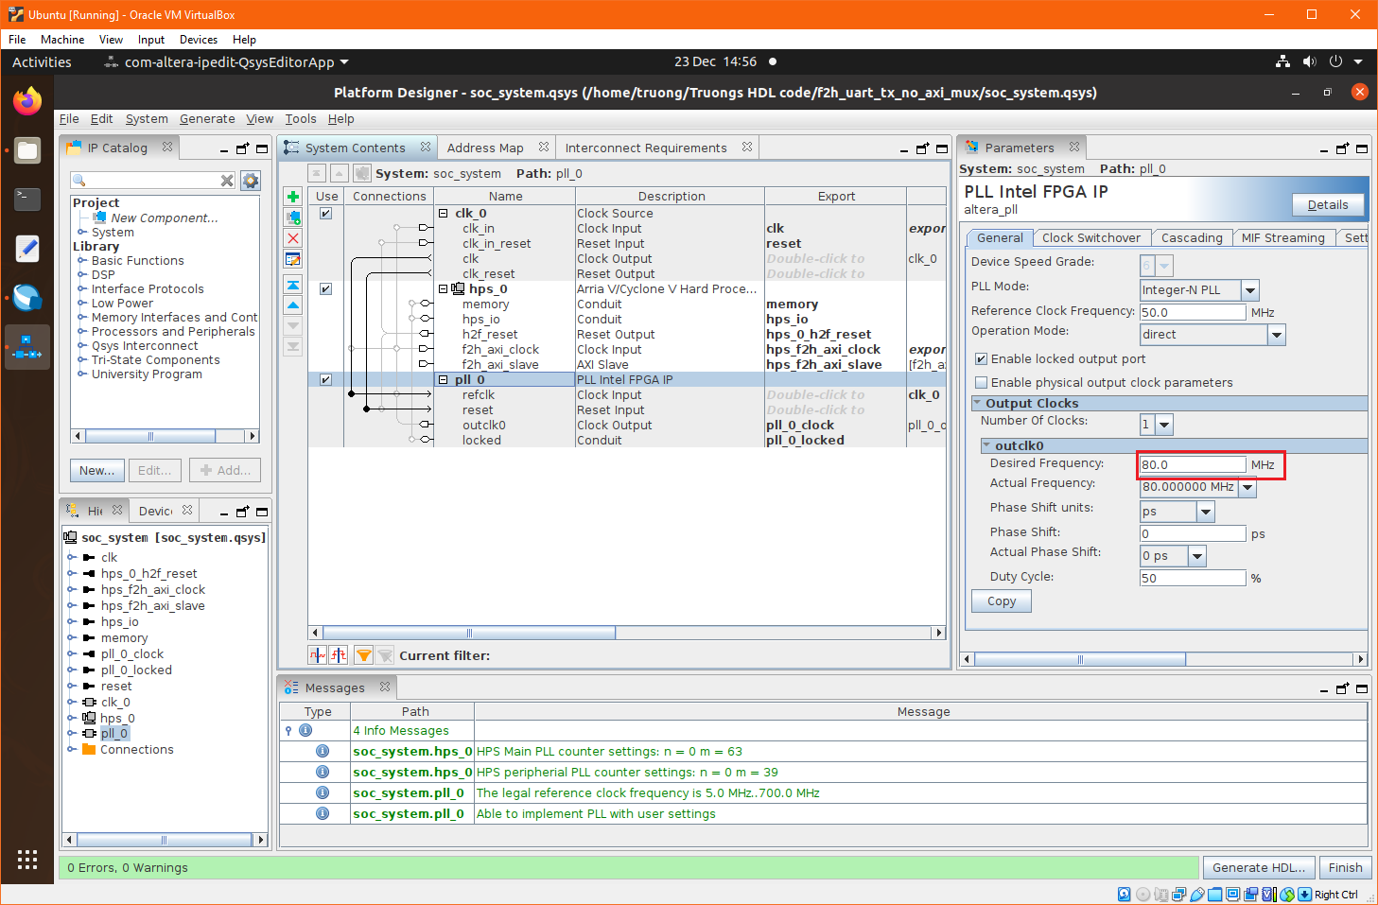The image size is (1378, 905).
Task: Open the Generate menu
Action: (207, 118)
